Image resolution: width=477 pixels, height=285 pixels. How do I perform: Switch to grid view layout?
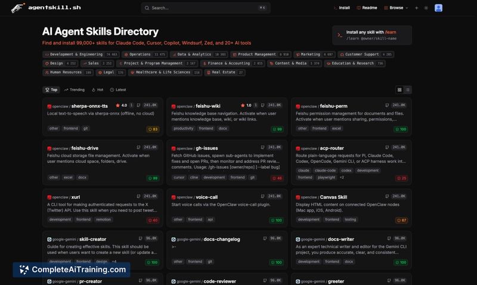pyautogui.click(x=399, y=90)
